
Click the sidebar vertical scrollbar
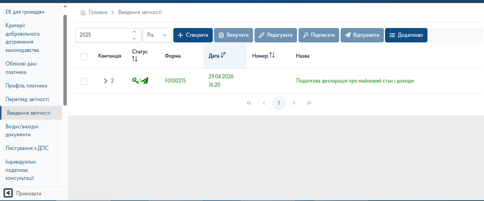click(65, 60)
